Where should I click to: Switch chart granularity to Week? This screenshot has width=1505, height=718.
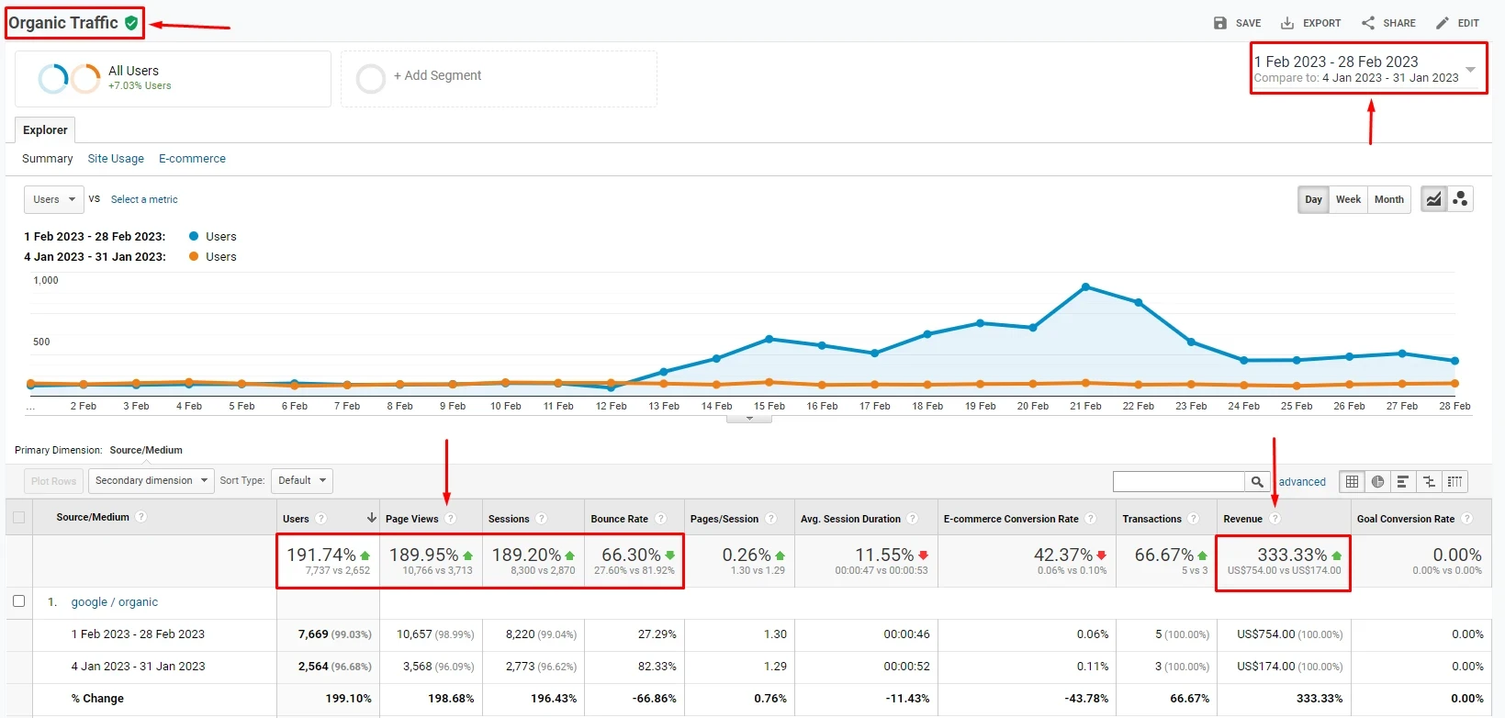pyautogui.click(x=1348, y=199)
